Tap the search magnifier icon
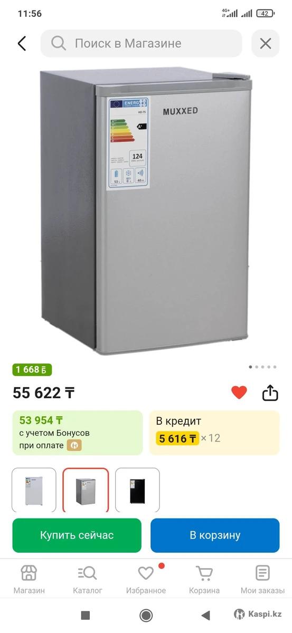The image size is (292, 633). coord(59,43)
